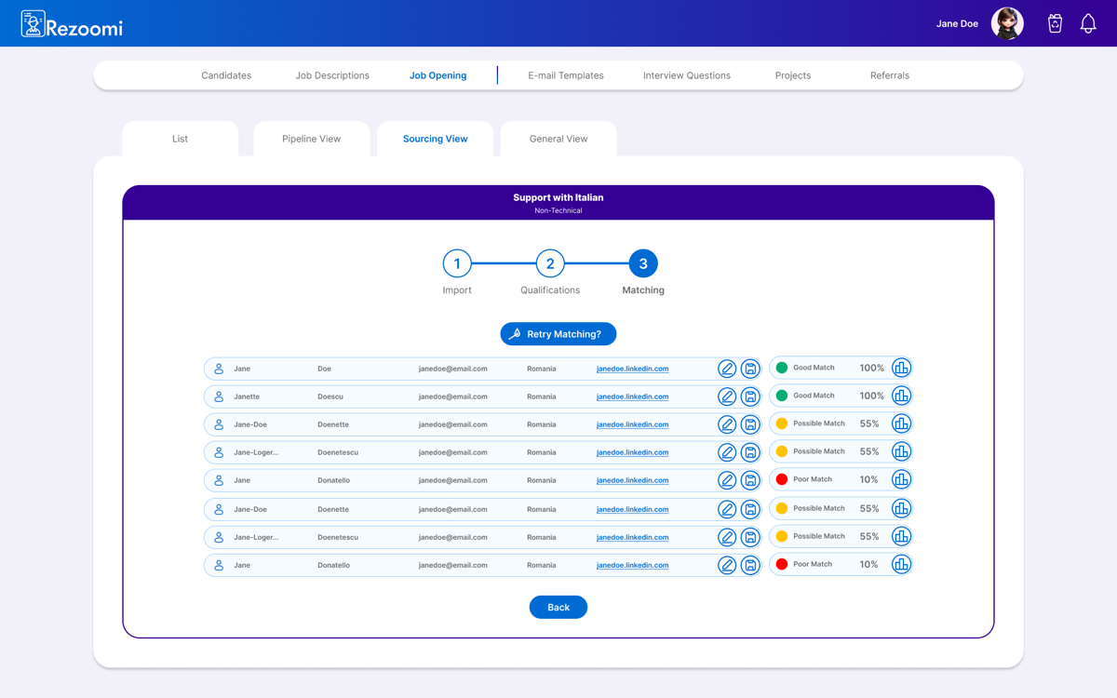1117x698 pixels.
Task: Open chart for first Jane-Doe Doenette row
Action: point(901,423)
